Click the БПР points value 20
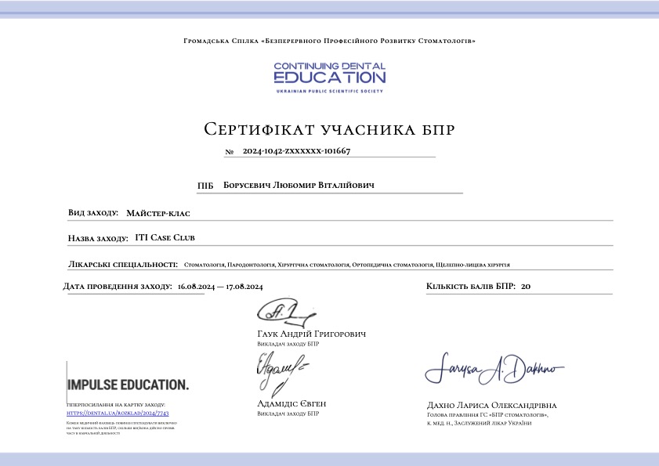Viewport: 659px width, 466px height. pos(526,287)
